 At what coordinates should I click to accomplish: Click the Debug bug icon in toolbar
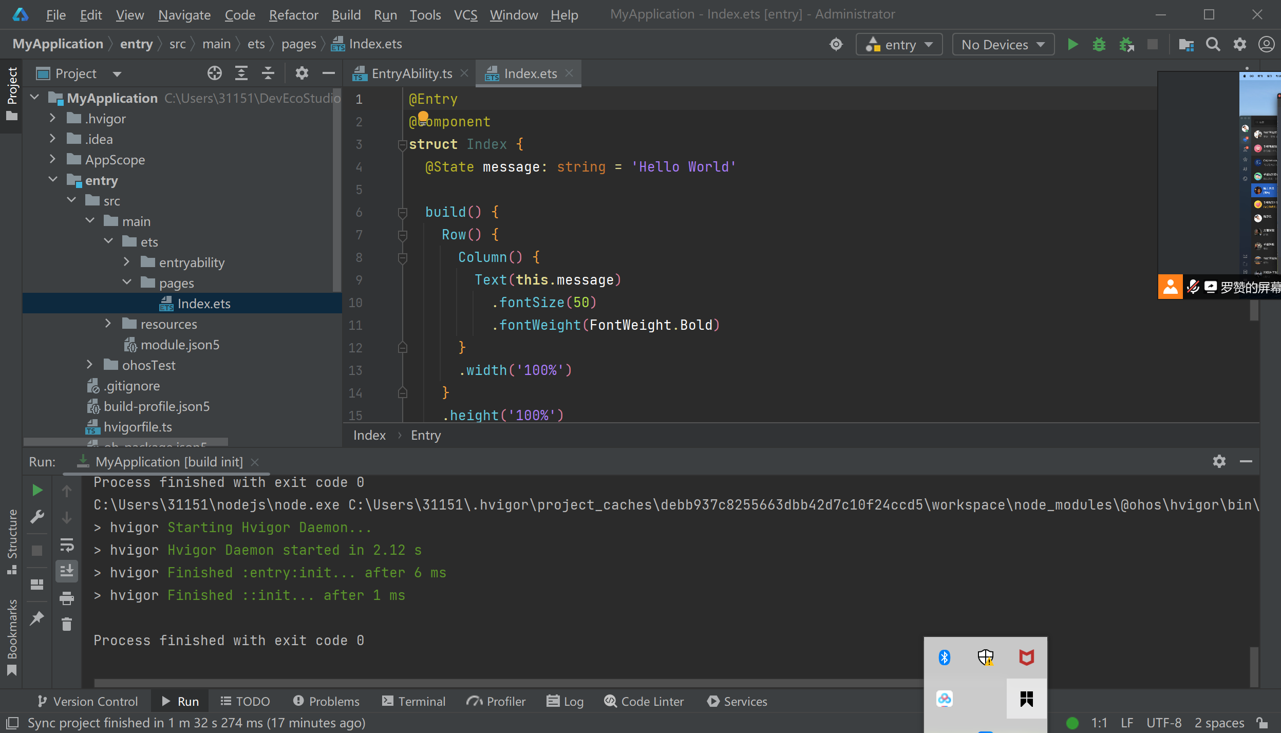point(1099,45)
